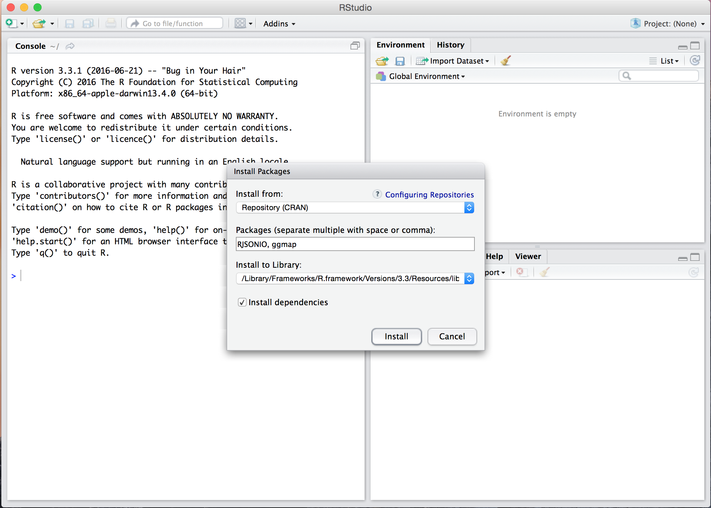The height and width of the screenshot is (508, 711).
Task: Click the Cancel button
Action: [x=452, y=336]
